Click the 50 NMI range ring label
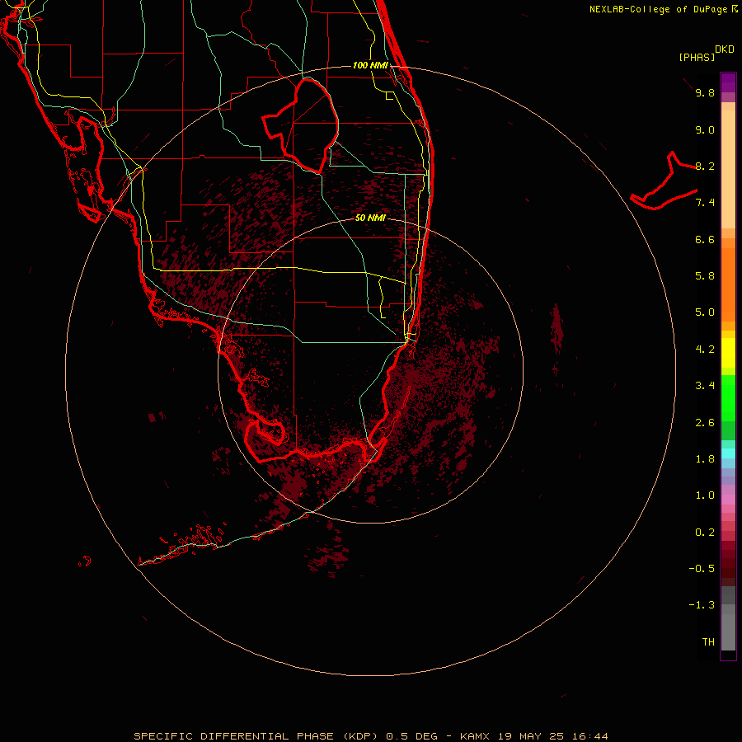Screen dimensions: 742x742 (370, 218)
